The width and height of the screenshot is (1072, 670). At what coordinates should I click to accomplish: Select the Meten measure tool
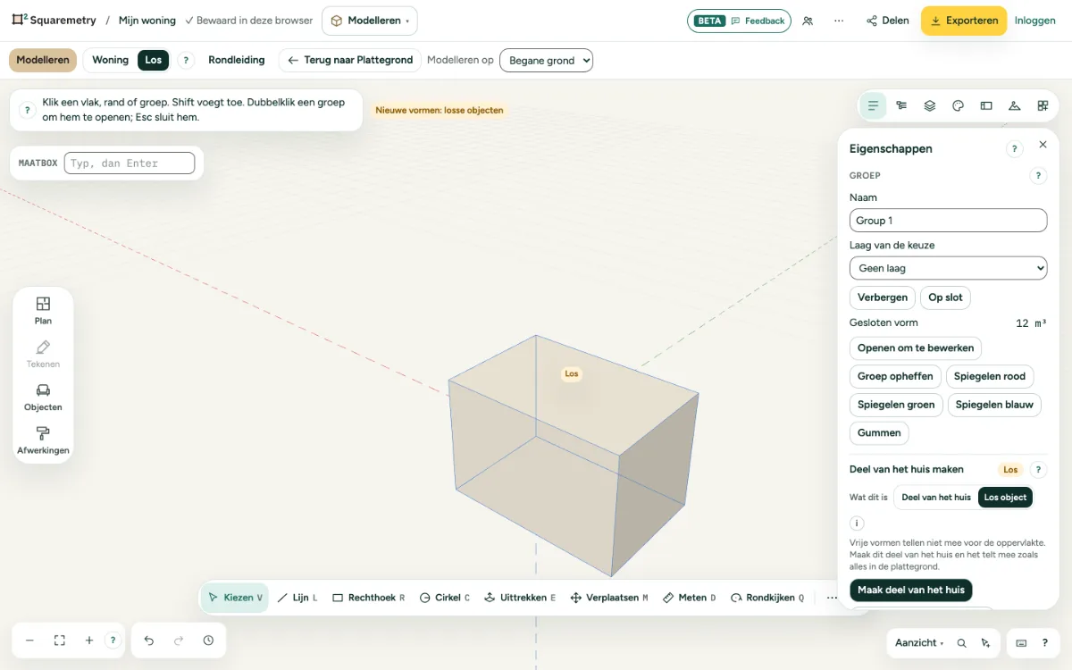pyautogui.click(x=690, y=598)
